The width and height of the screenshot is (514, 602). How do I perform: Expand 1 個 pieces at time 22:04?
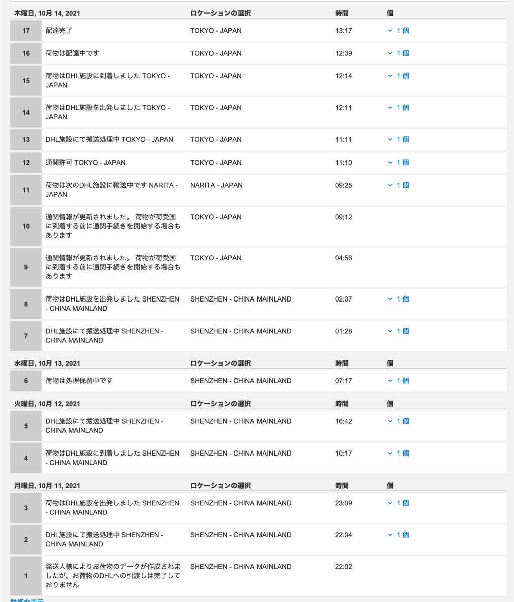(x=398, y=535)
